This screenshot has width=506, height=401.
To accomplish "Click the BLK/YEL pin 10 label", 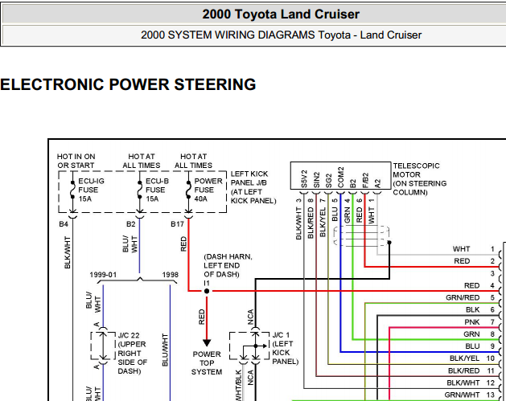I will click(x=465, y=358).
